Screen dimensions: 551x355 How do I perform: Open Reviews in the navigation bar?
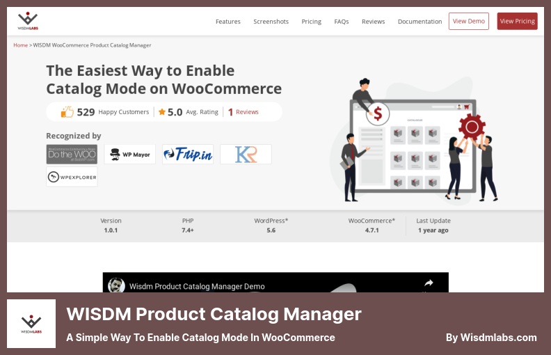tap(373, 22)
